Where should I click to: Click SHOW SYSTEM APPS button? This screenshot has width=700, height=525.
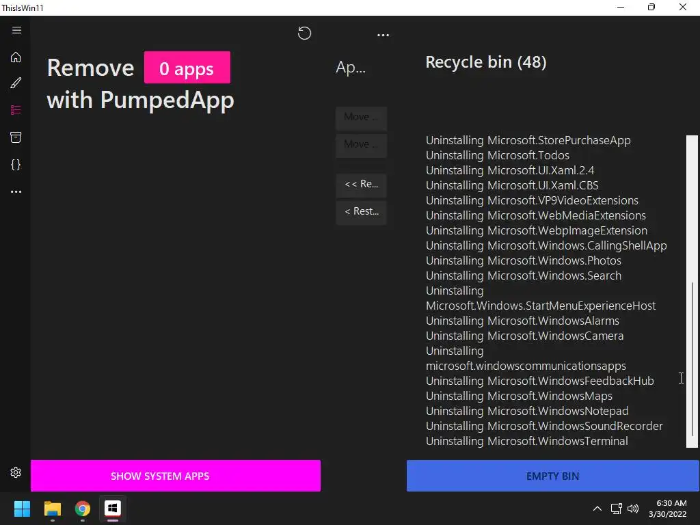(x=176, y=476)
